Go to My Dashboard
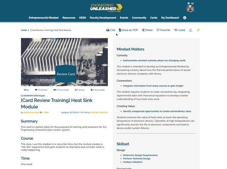The image size is (227, 169). pyautogui.click(x=170, y=18)
